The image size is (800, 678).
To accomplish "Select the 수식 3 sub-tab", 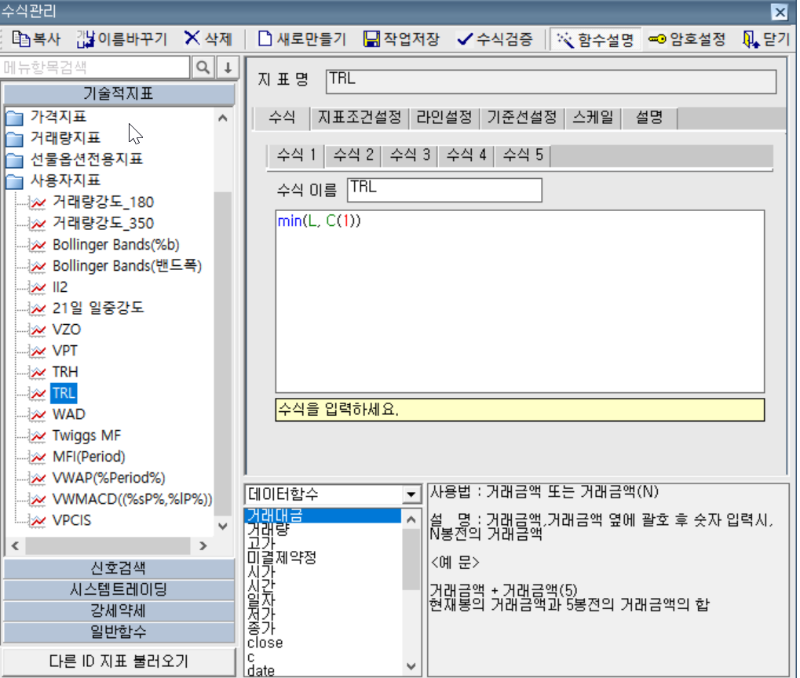I will 410,155.
